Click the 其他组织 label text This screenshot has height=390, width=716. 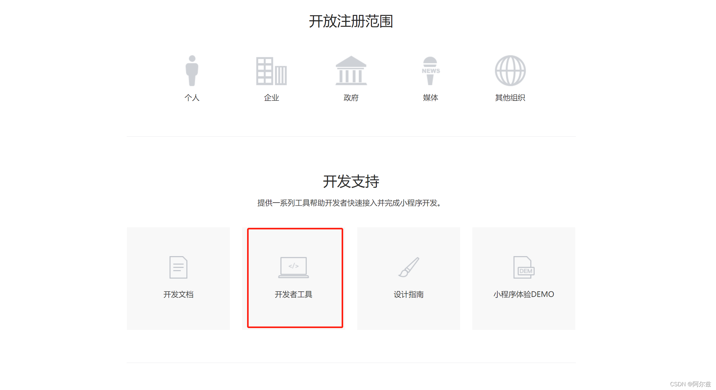[510, 98]
